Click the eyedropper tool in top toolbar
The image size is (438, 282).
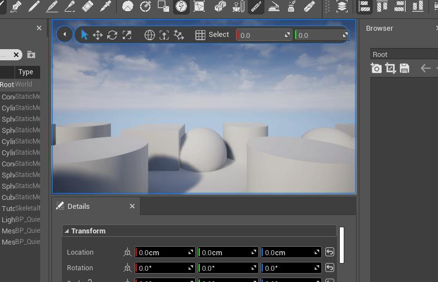tap(104, 7)
